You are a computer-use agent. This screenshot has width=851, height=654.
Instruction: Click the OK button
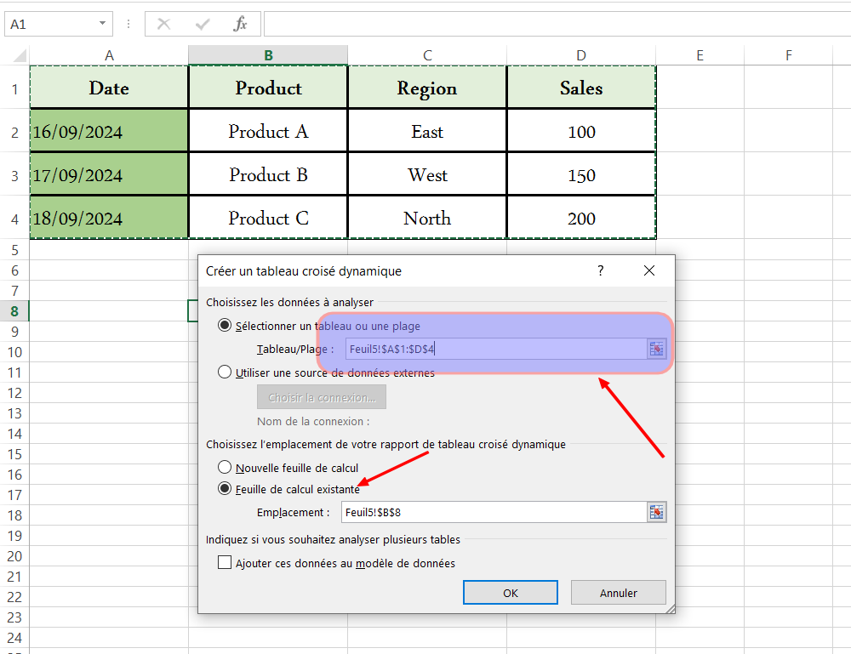tap(510, 593)
